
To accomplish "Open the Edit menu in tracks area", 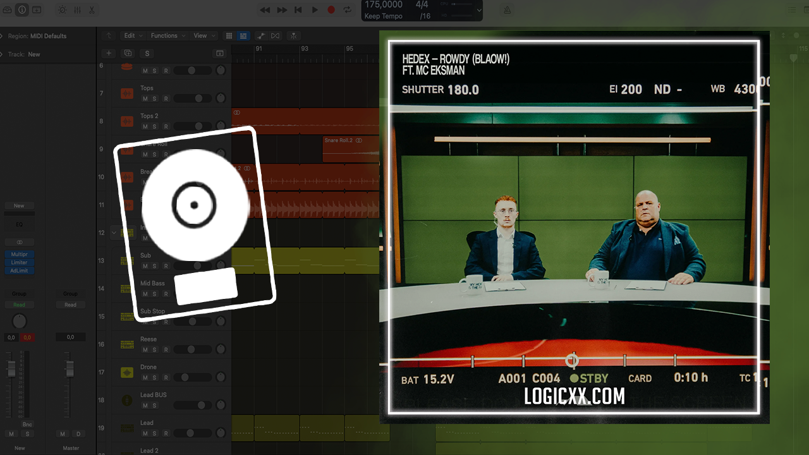I will click(133, 36).
